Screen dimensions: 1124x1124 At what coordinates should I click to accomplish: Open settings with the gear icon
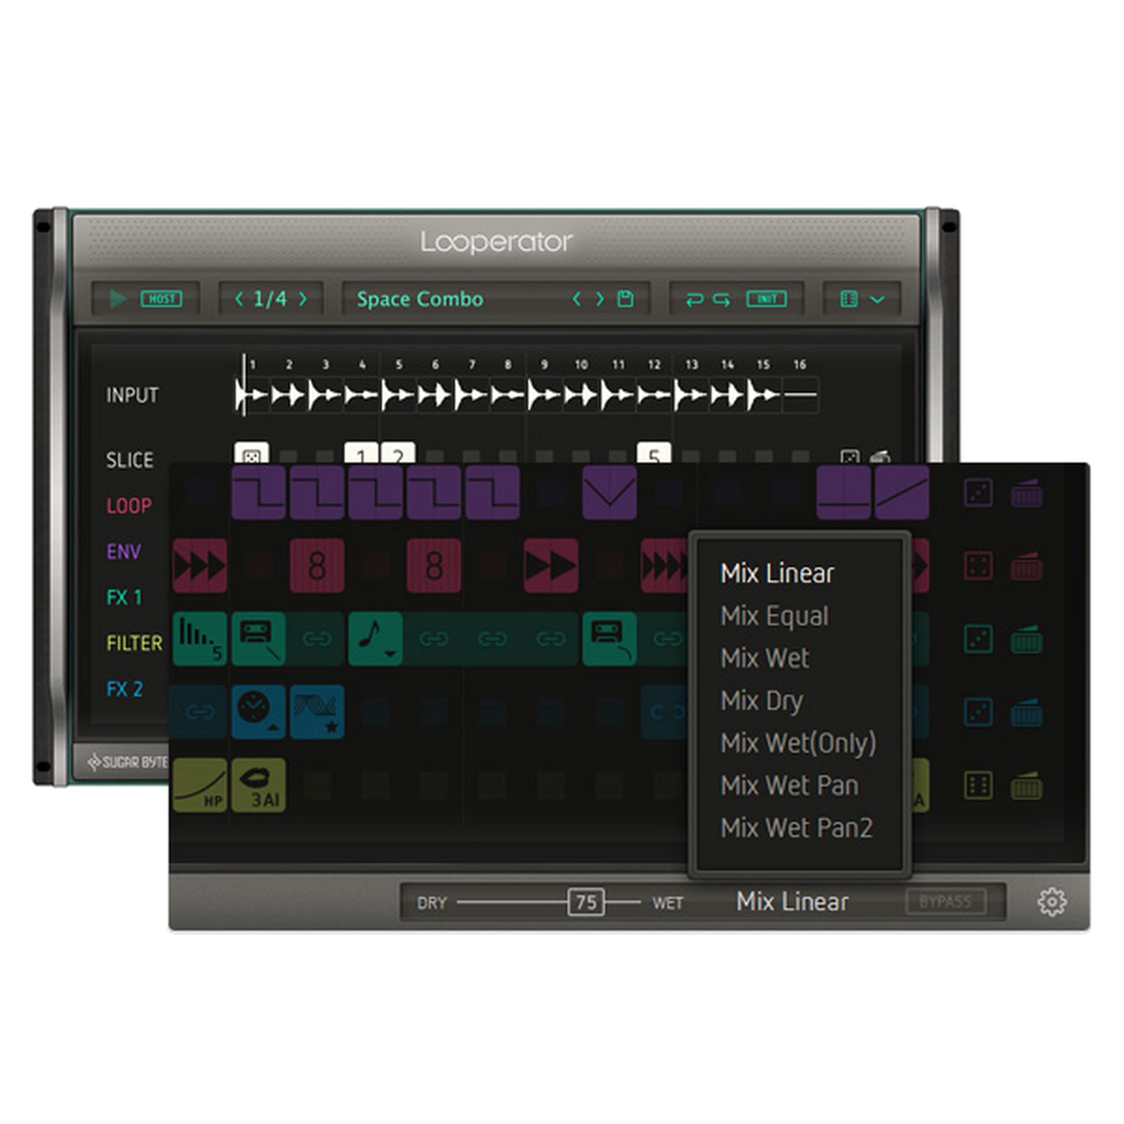(x=1052, y=902)
